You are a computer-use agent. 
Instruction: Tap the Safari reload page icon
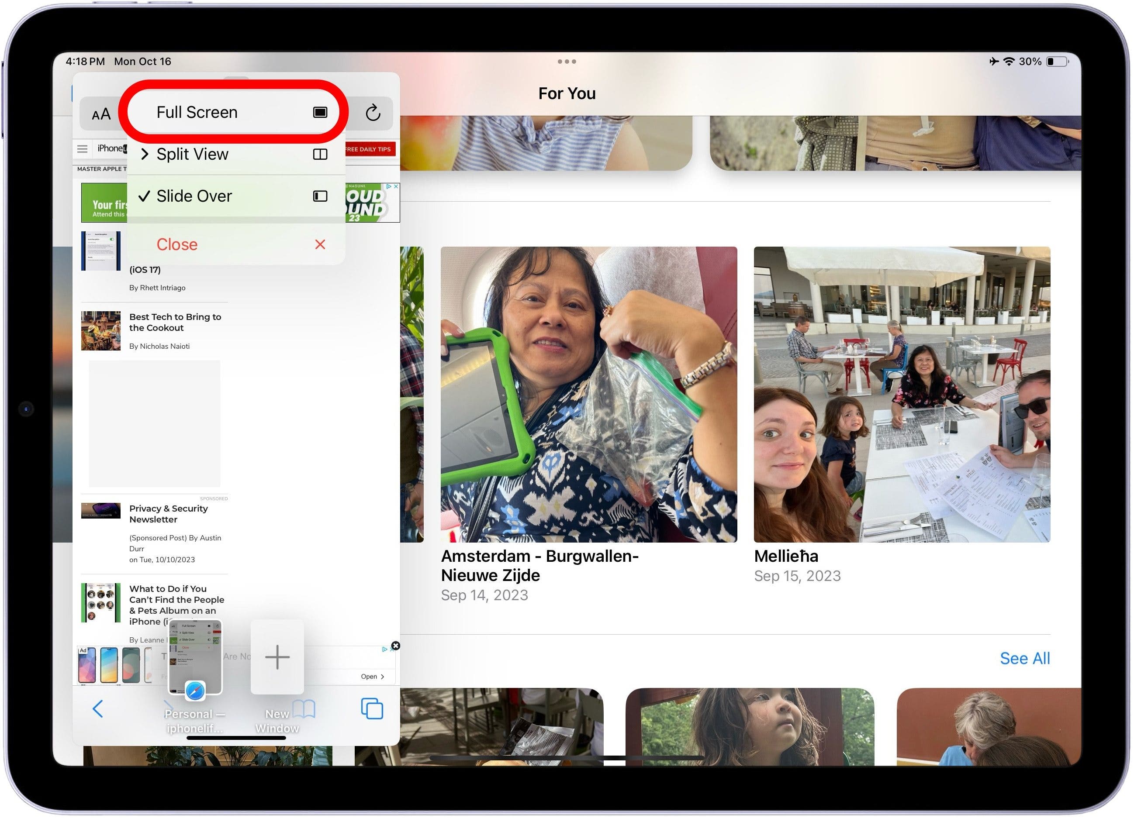[373, 113]
